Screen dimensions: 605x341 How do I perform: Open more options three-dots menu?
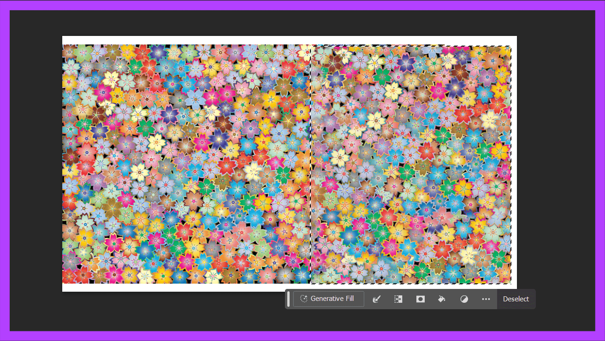(x=486, y=299)
